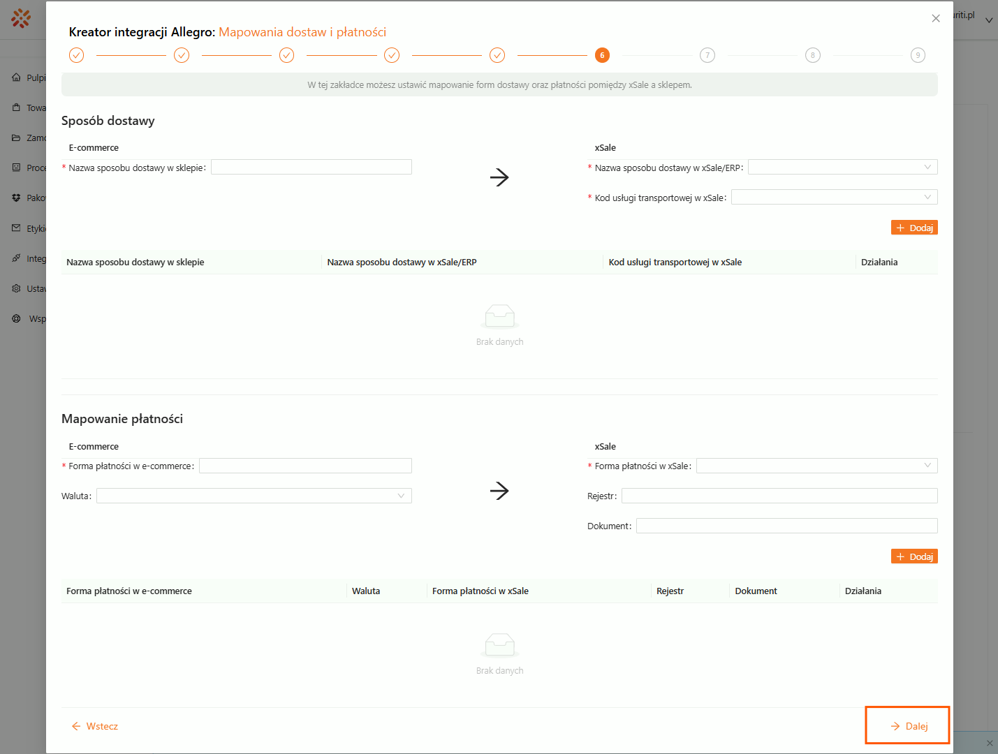Click the Wsparcie support icon in sidebar
Viewport: 998px width, 754px height.
point(16,318)
